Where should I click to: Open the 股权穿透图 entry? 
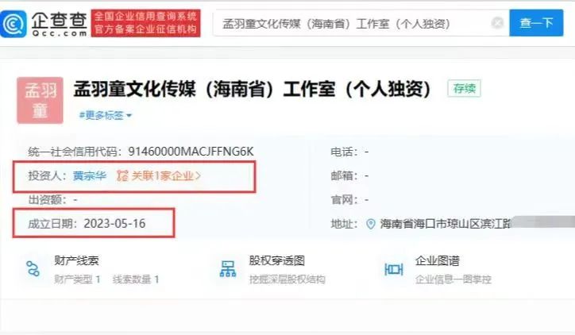(277, 260)
